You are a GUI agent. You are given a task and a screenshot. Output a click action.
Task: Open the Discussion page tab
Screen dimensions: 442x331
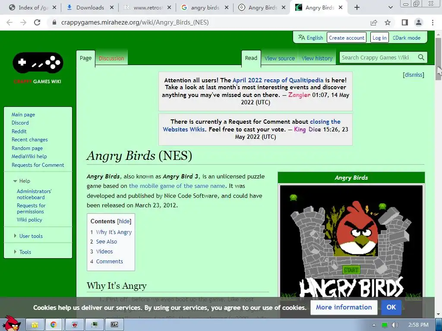coord(111,58)
